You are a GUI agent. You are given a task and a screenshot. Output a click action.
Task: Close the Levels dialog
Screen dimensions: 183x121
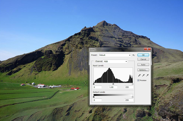pos(147,49)
